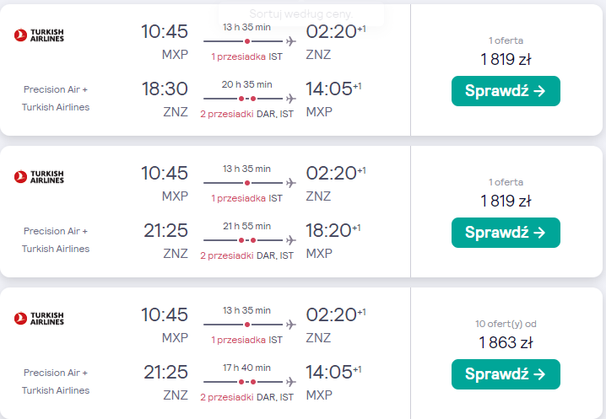The image size is (606, 419).
Task: Open the Sortuj według ceny tooltip
Action: (x=301, y=14)
